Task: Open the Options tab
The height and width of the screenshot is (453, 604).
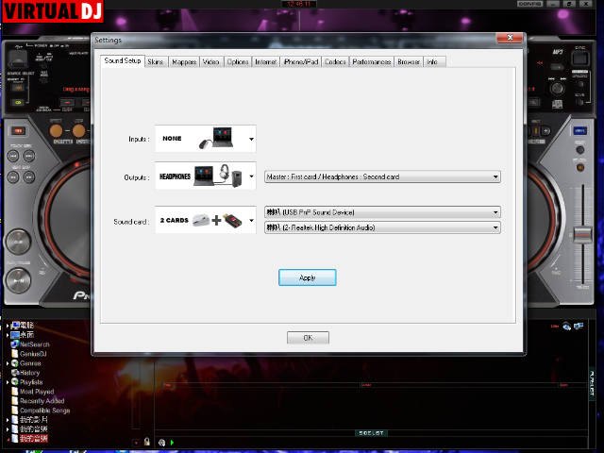Action: click(x=238, y=62)
